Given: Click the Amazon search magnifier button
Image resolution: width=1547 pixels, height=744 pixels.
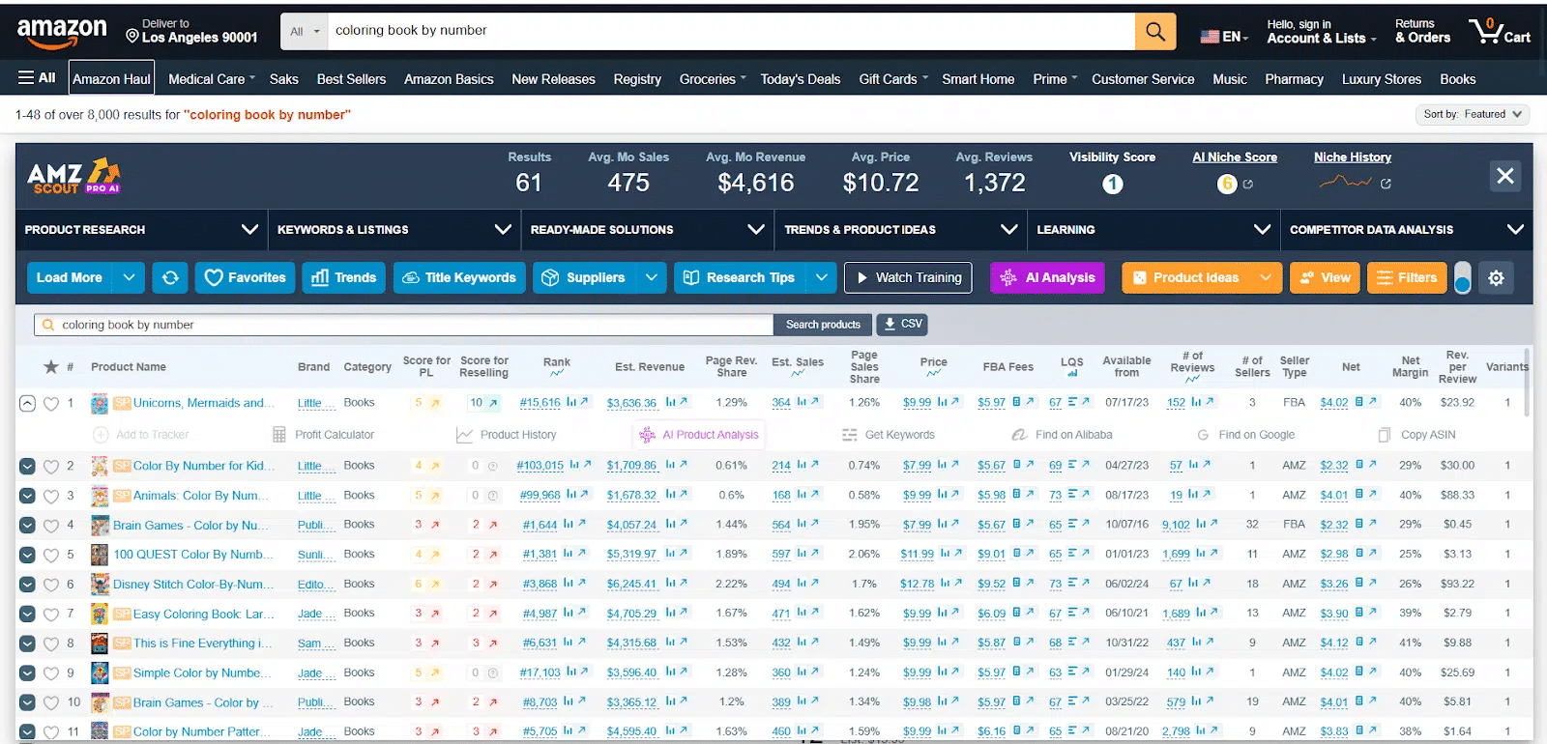Looking at the screenshot, I should (x=1154, y=31).
